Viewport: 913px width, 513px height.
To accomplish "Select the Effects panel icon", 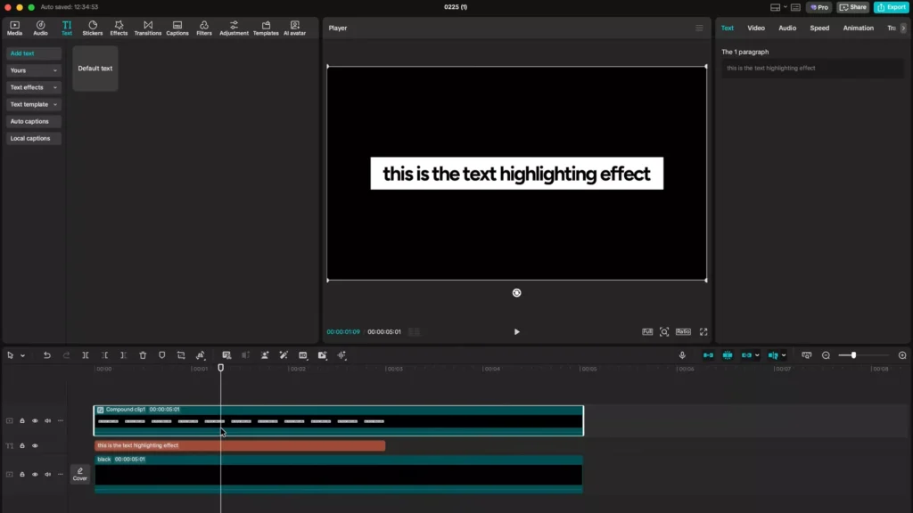I will tap(118, 27).
